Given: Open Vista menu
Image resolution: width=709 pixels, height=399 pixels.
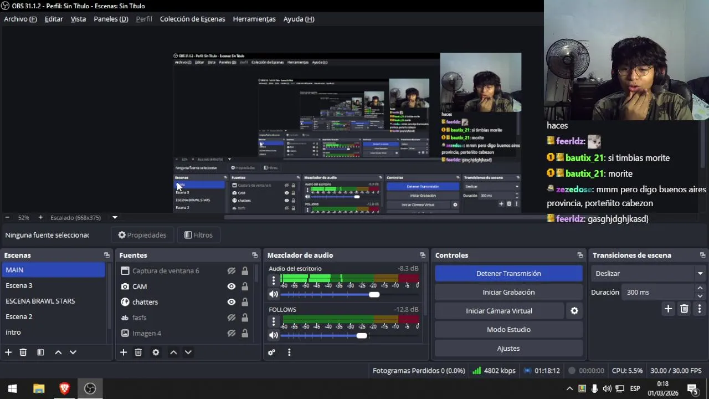Looking at the screenshot, I should click(x=78, y=19).
